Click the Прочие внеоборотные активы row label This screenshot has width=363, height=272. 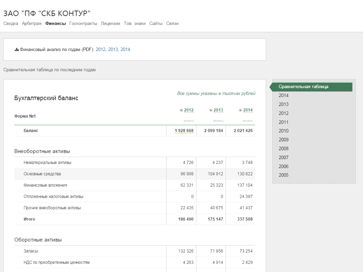tap(52, 208)
